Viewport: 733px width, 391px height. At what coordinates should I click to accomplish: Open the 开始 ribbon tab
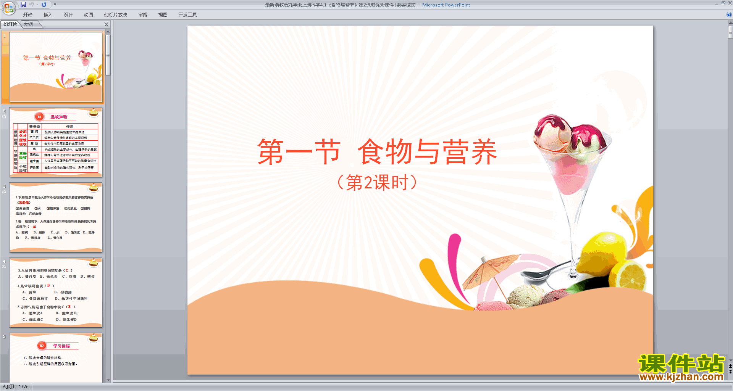click(28, 15)
